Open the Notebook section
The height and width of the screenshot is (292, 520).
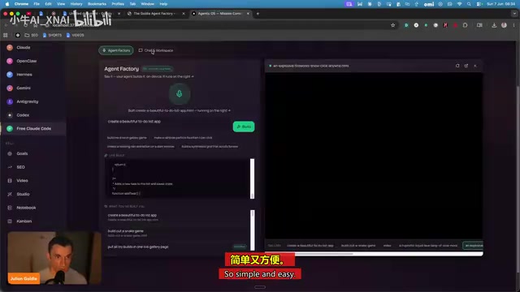coord(26,208)
